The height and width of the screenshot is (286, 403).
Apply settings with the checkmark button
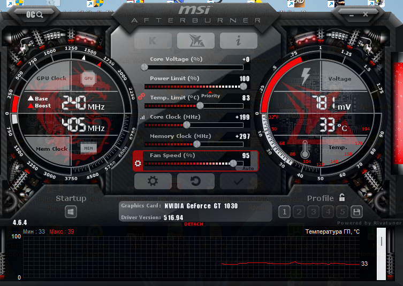pyautogui.click(x=239, y=181)
